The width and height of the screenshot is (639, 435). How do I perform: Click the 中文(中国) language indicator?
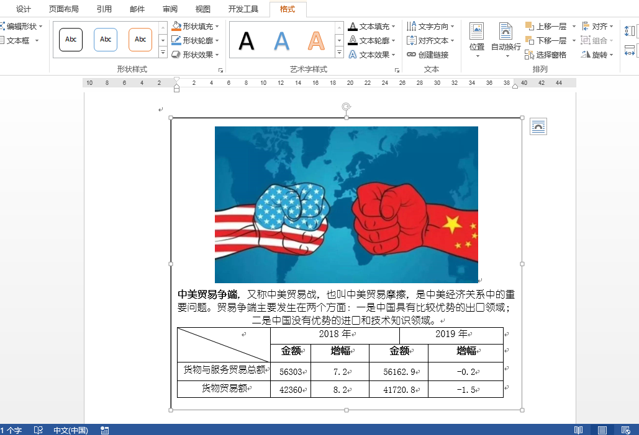71,430
